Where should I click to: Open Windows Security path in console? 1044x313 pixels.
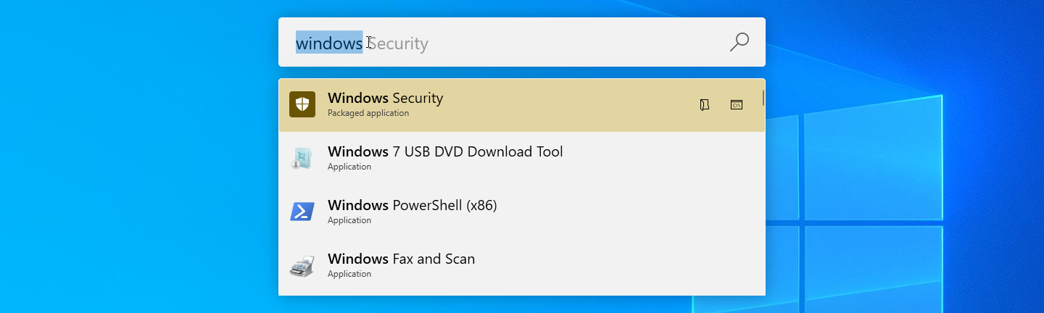pos(737,105)
